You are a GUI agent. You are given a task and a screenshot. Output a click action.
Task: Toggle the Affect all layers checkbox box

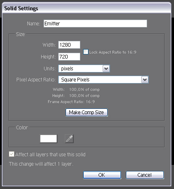point(11,154)
